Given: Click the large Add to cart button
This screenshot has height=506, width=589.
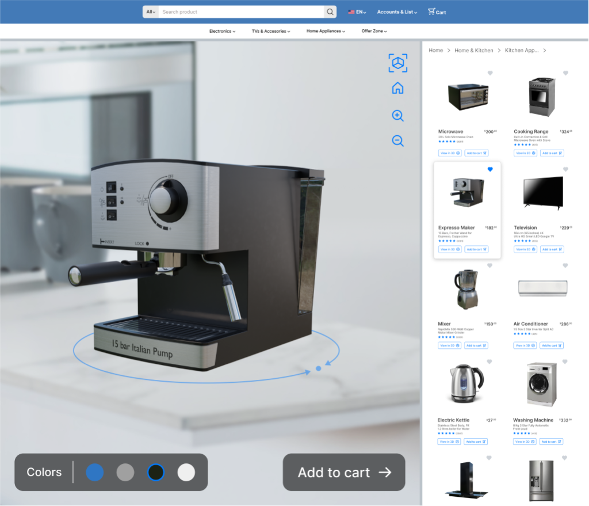Looking at the screenshot, I should coord(343,472).
